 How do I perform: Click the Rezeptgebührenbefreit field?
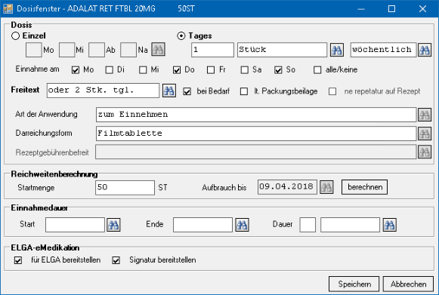(256, 152)
